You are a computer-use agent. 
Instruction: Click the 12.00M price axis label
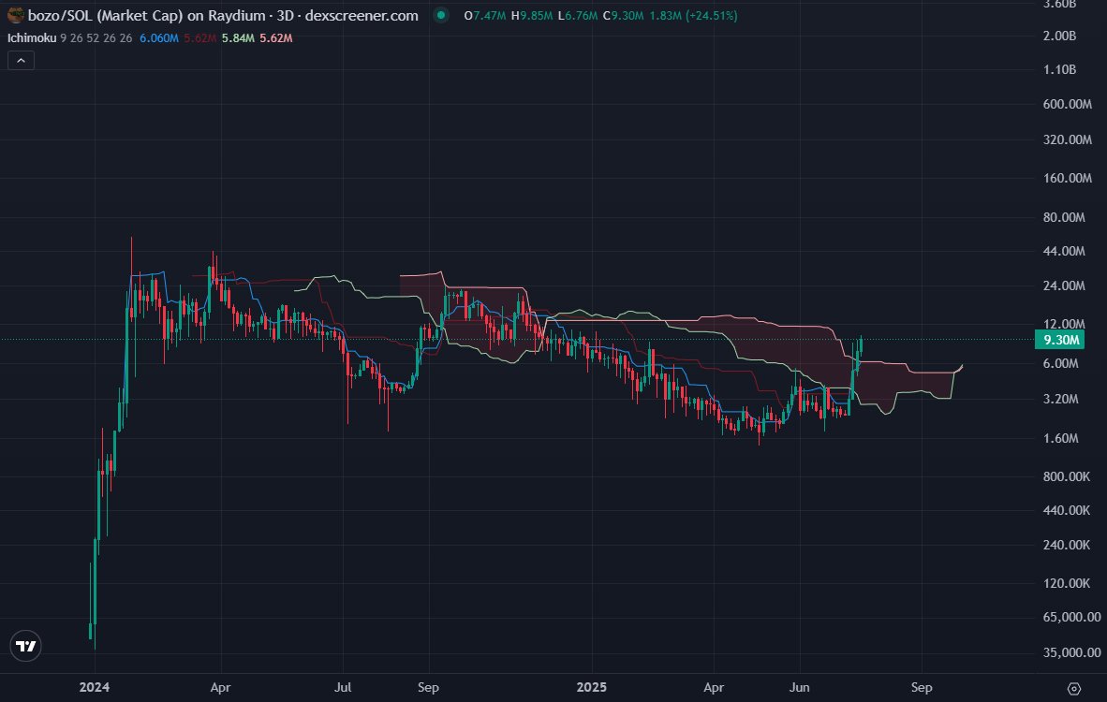click(x=1064, y=324)
